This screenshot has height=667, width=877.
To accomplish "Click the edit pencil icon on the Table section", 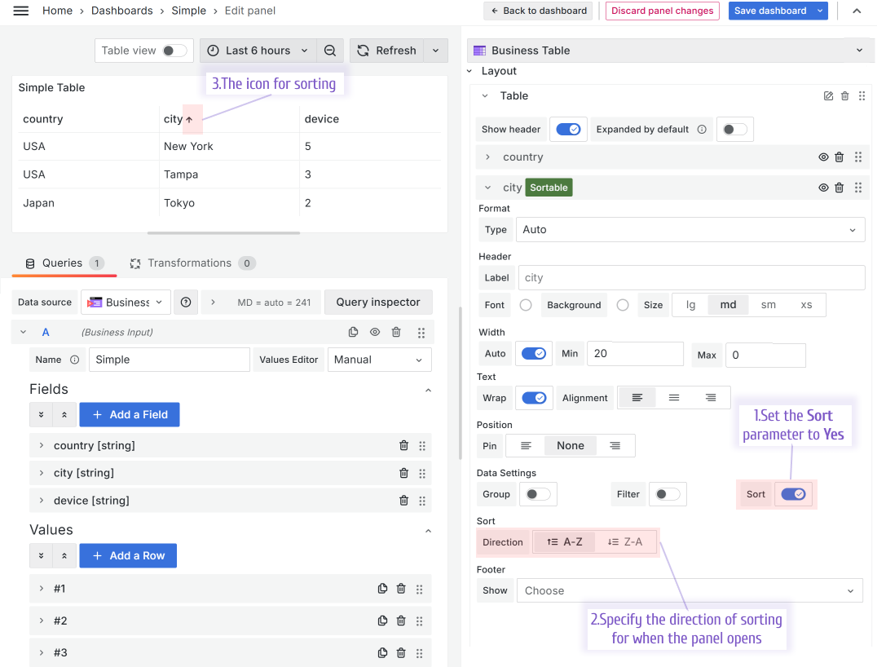I will click(x=827, y=95).
